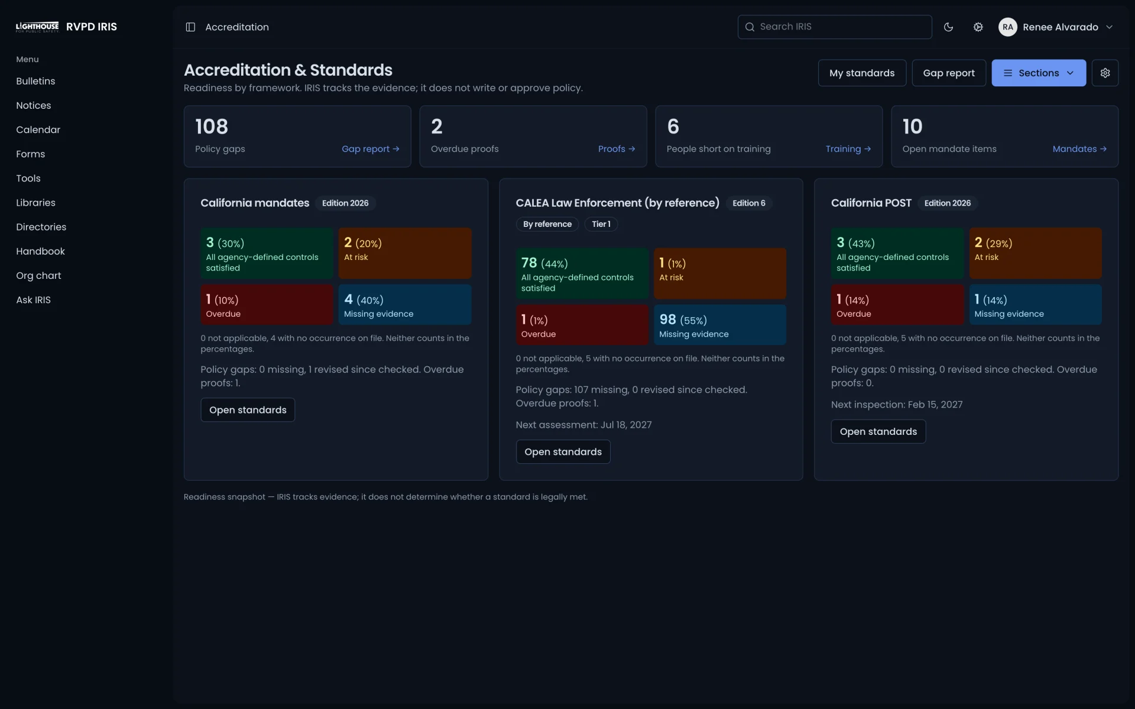Image resolution: width=1135 pixels, height=709 pixels.
Task: Open standards for California POST
Action: 878,431
